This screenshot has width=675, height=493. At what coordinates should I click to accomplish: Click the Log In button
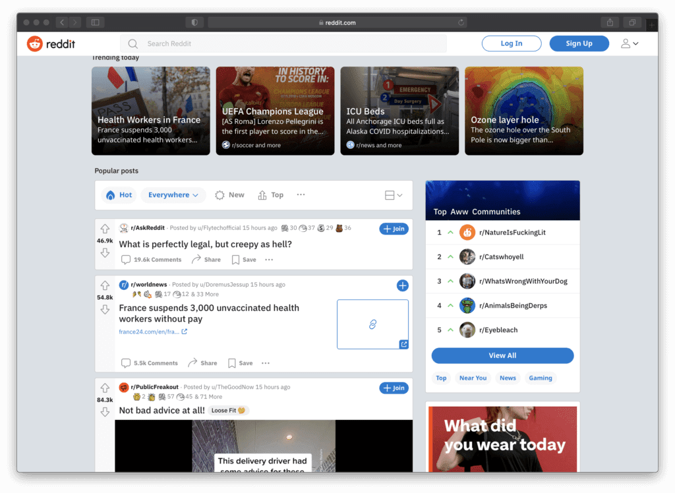[512, 43]
